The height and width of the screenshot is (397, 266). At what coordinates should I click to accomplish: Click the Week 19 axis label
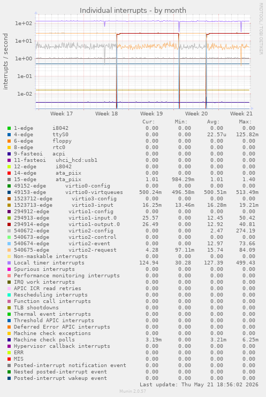pos(151,114)
